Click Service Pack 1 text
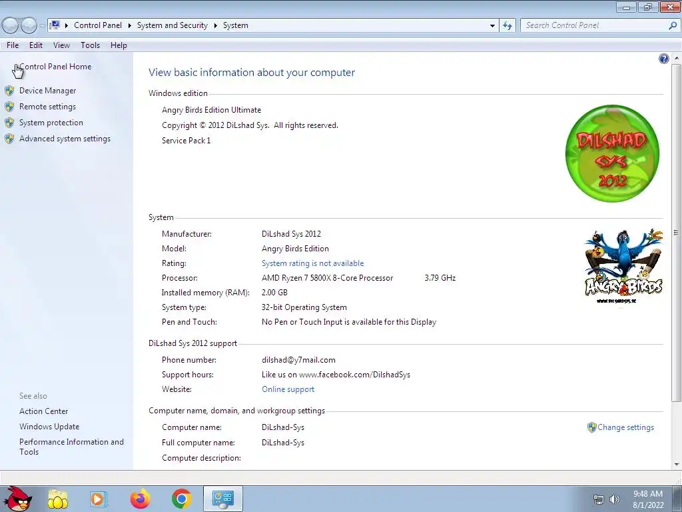The height and width of the screenshot is (512, 682). (186, 141)
